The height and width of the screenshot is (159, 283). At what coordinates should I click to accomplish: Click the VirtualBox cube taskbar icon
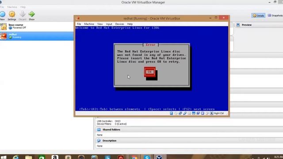[159, 157]
